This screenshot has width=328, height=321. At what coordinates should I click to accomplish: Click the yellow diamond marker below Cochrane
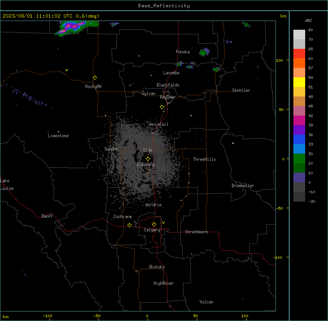tap(129, 225)
